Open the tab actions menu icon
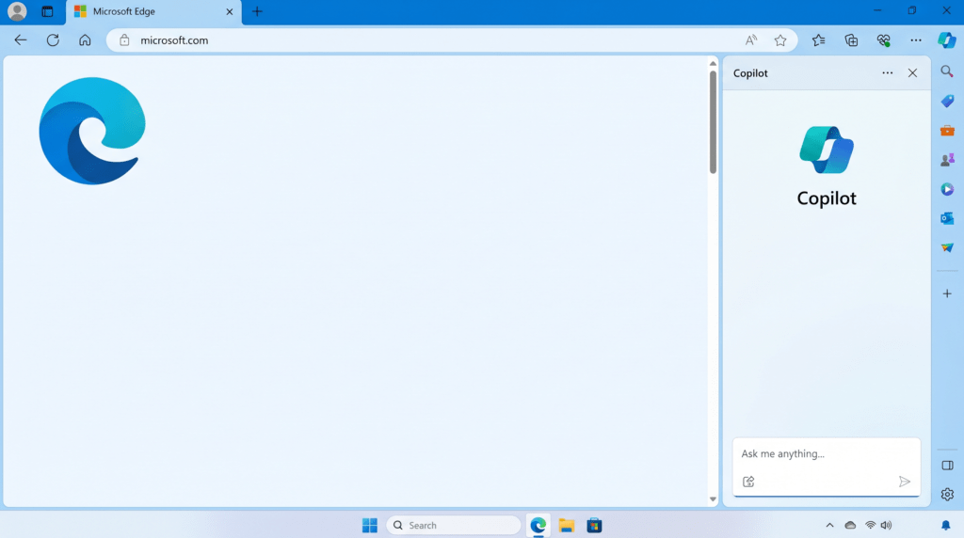Image resolution: width=964 pixels, height=538 pixels. 47,11
